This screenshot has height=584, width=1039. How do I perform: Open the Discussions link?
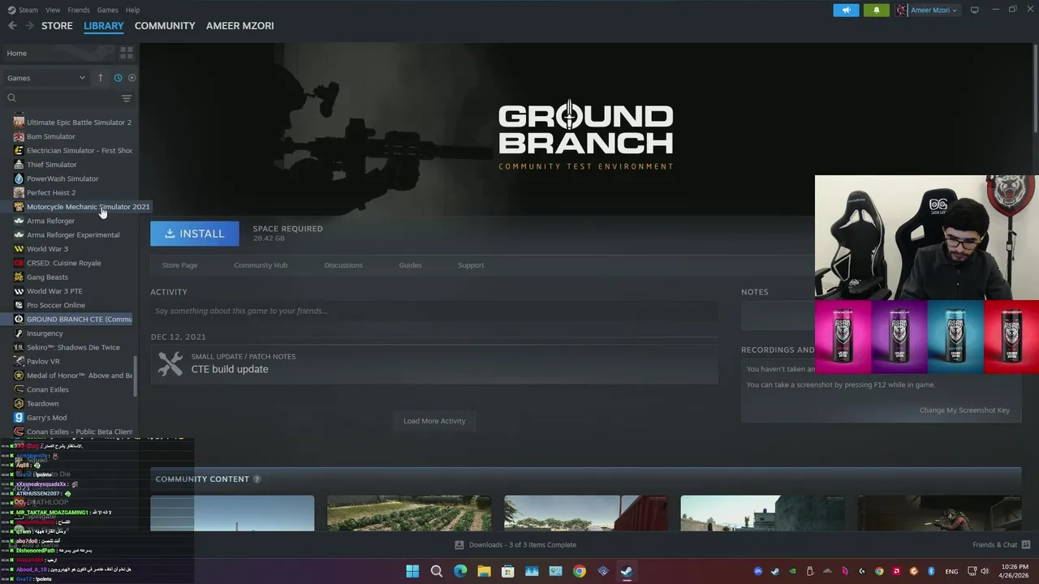(x=343, y=265)
